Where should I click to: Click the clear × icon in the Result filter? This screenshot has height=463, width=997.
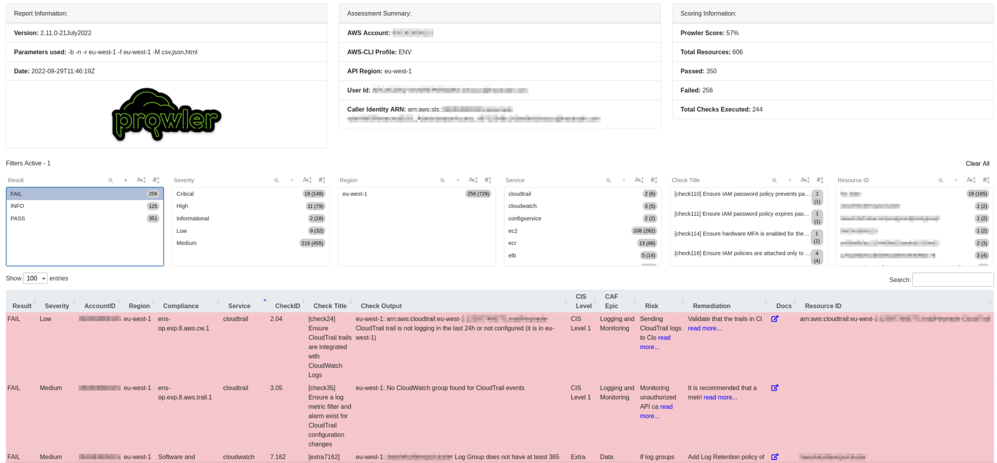125,180
